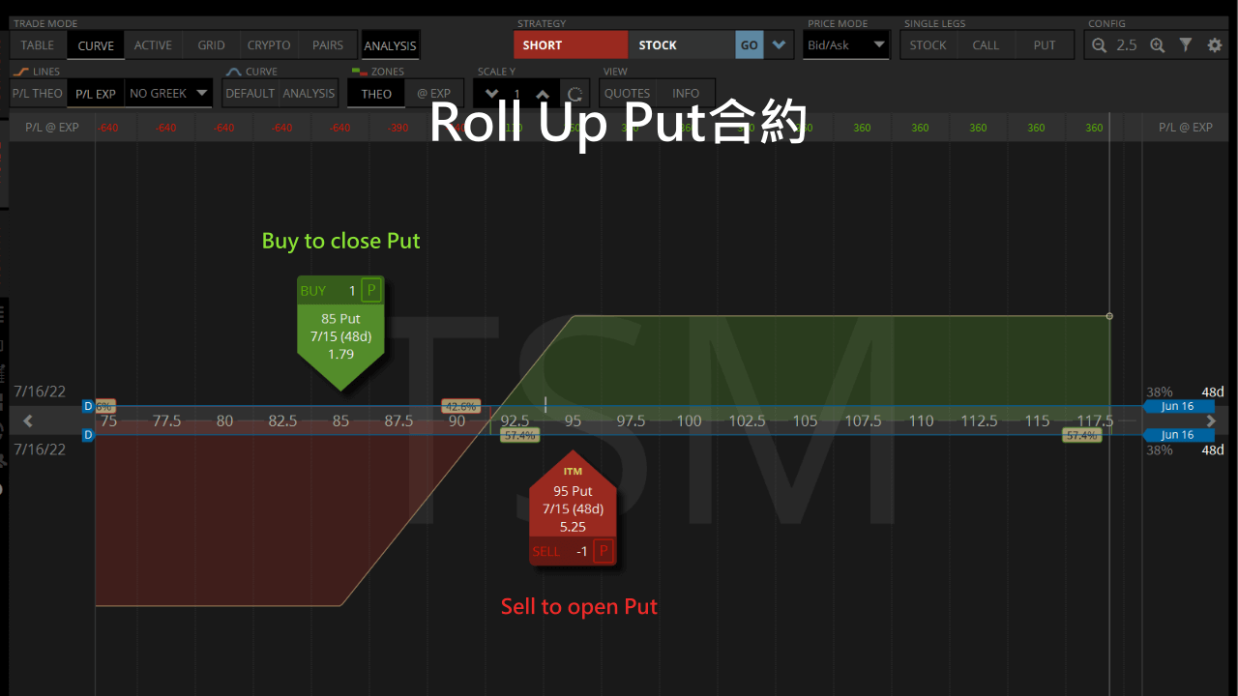1238x696 pixels.
Task: Expand the strategy chevron next to GO
Action: (779, 44)
